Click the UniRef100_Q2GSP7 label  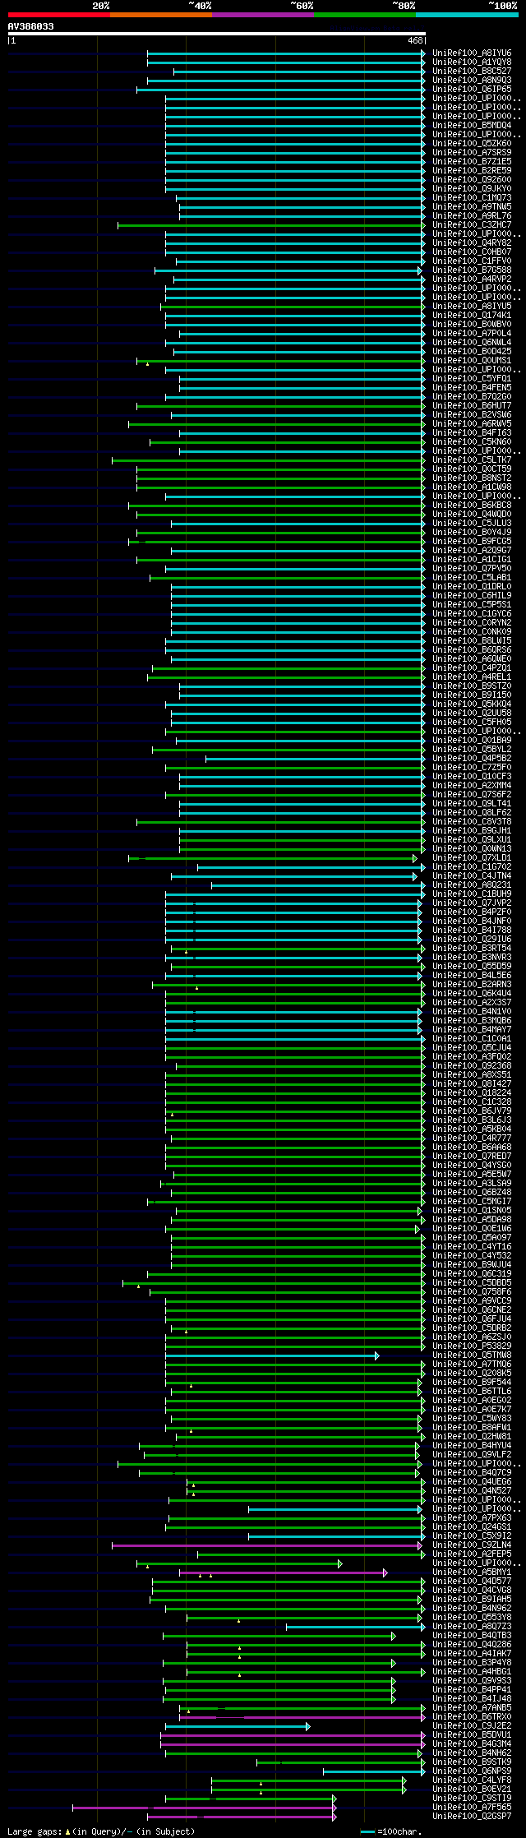pyautogui.click(x=472, y=1816)
